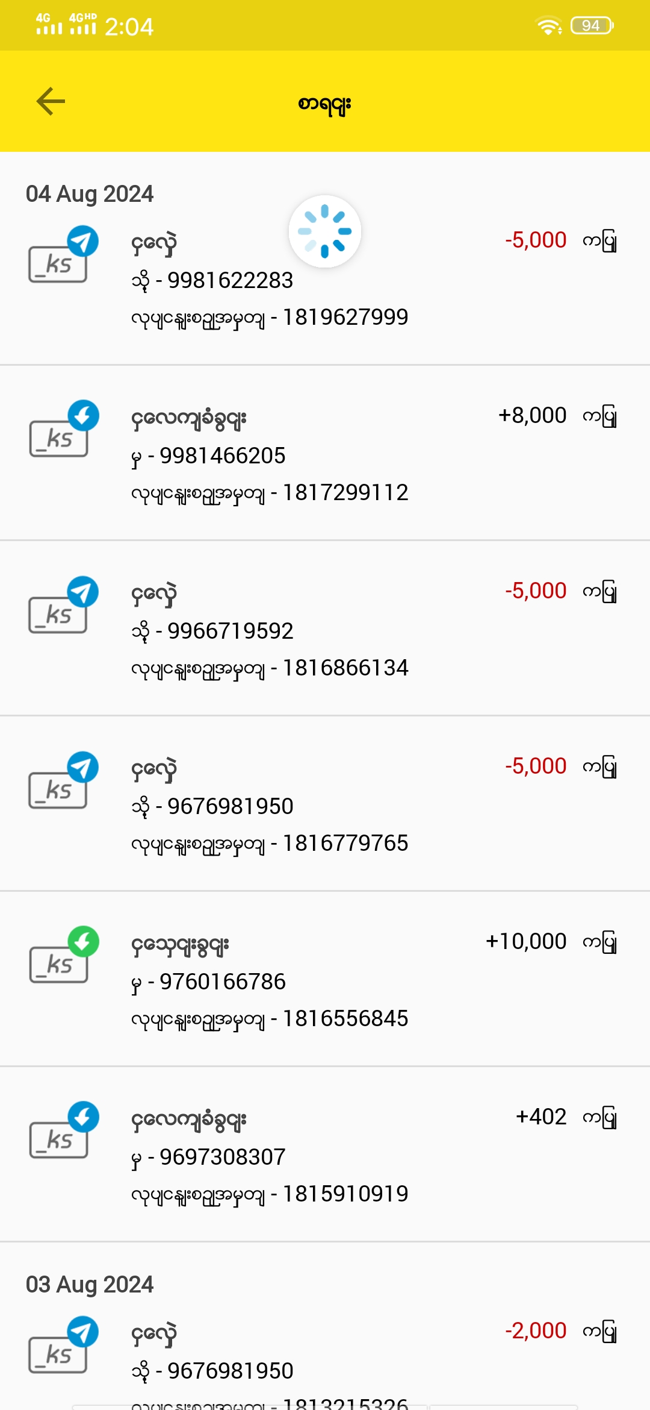
Task: Tap cash-in icon for transaction 1815910919
Action: [63, 1132]
